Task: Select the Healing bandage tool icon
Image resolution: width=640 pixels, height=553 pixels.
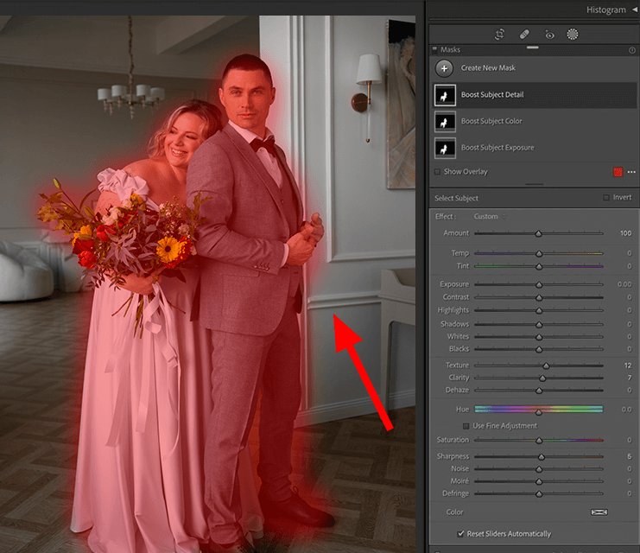Action: point(523,35)
